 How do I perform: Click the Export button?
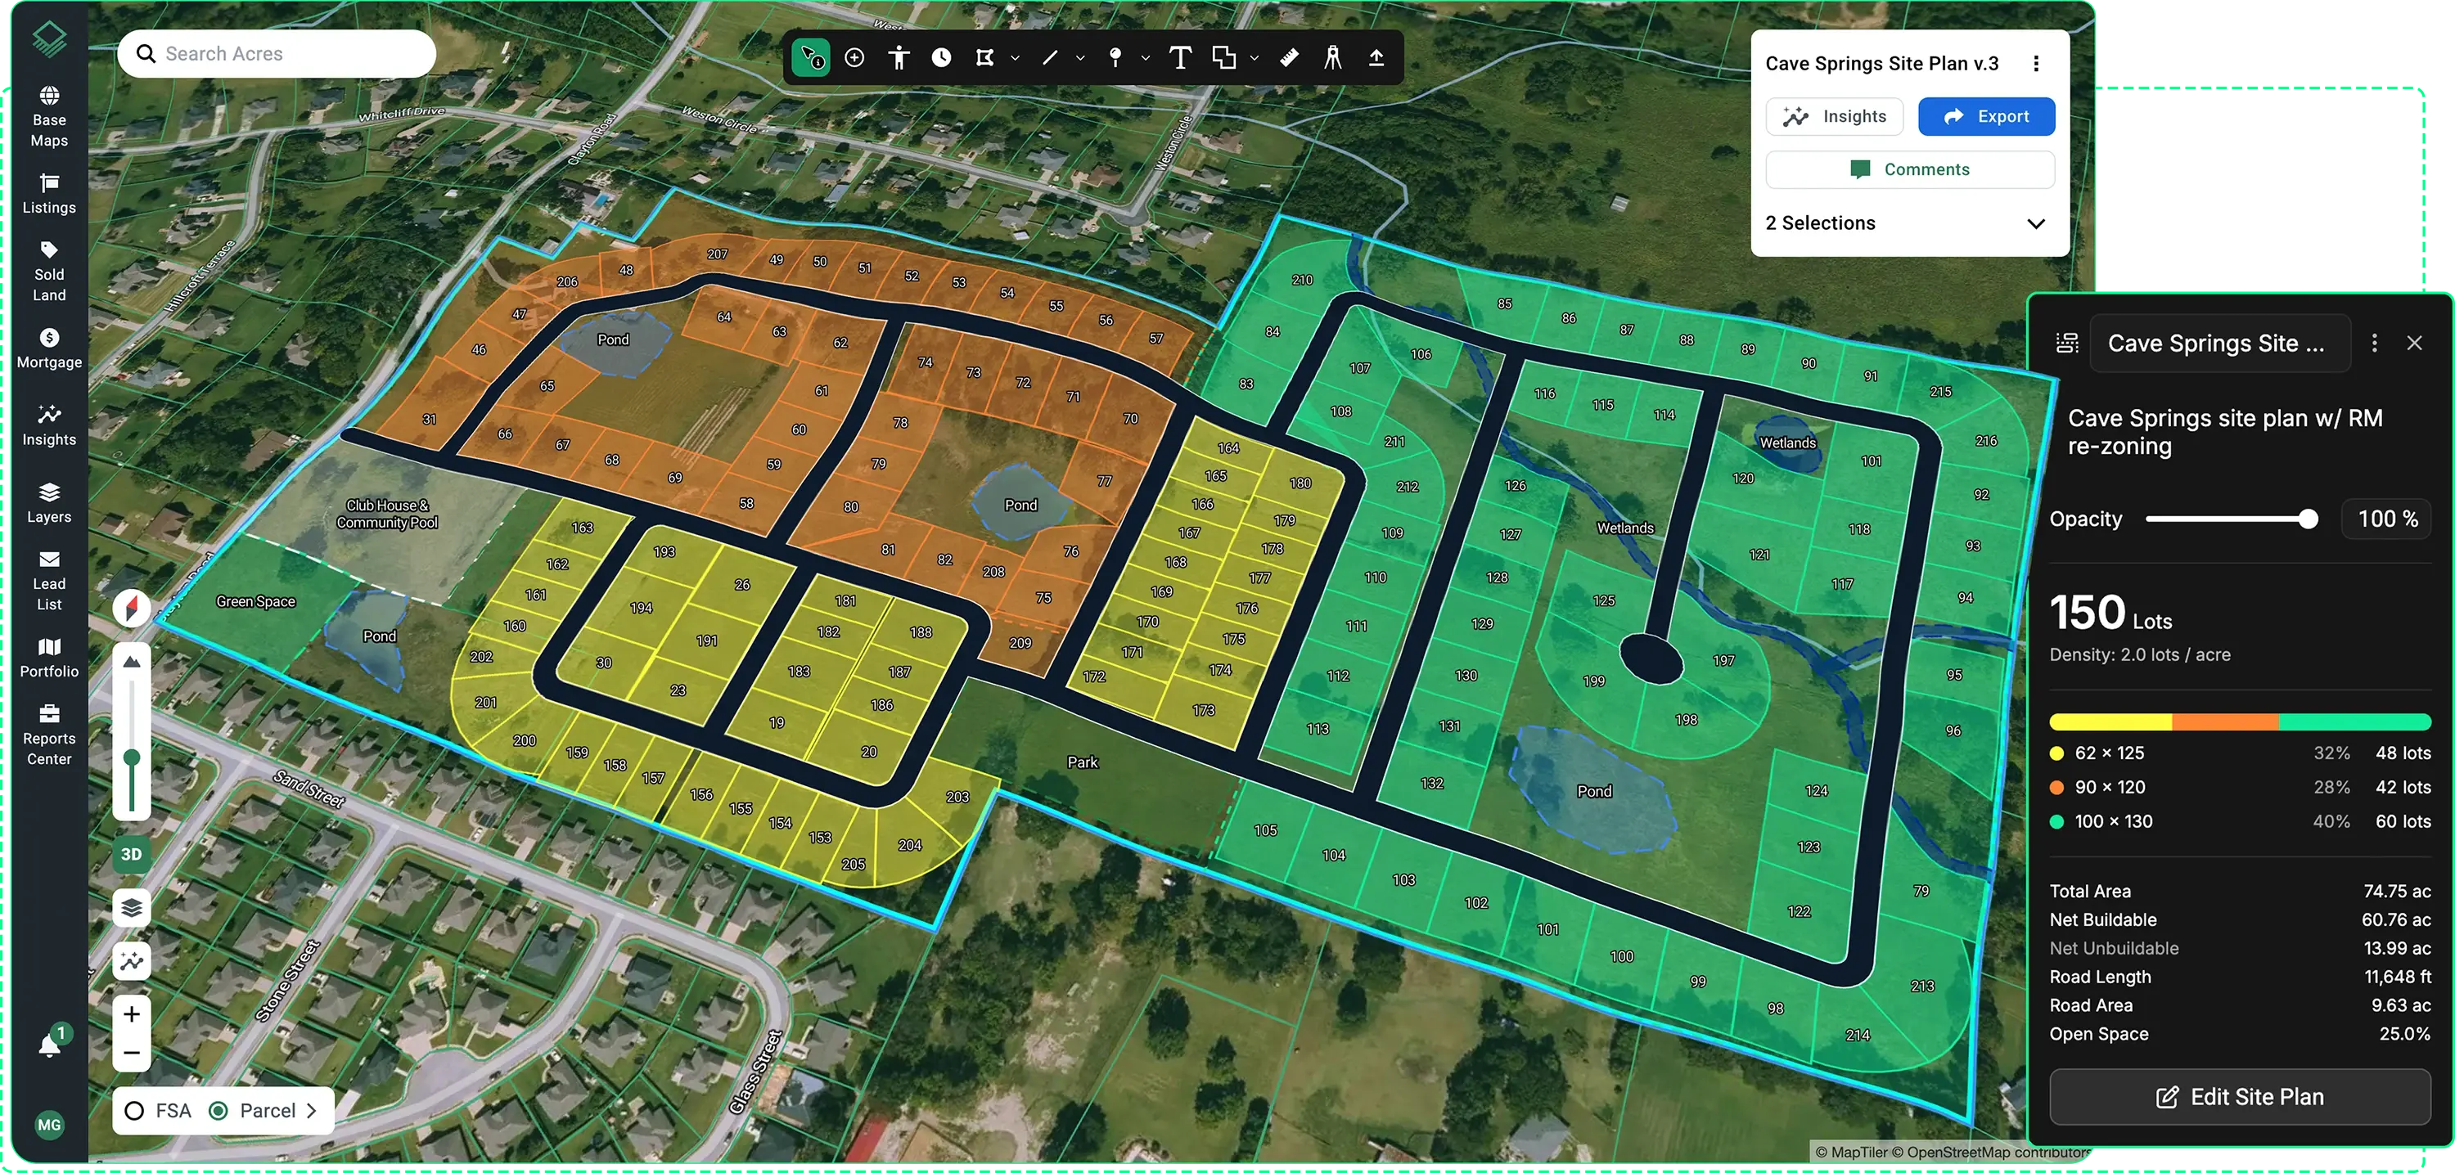coord(1986,116)
